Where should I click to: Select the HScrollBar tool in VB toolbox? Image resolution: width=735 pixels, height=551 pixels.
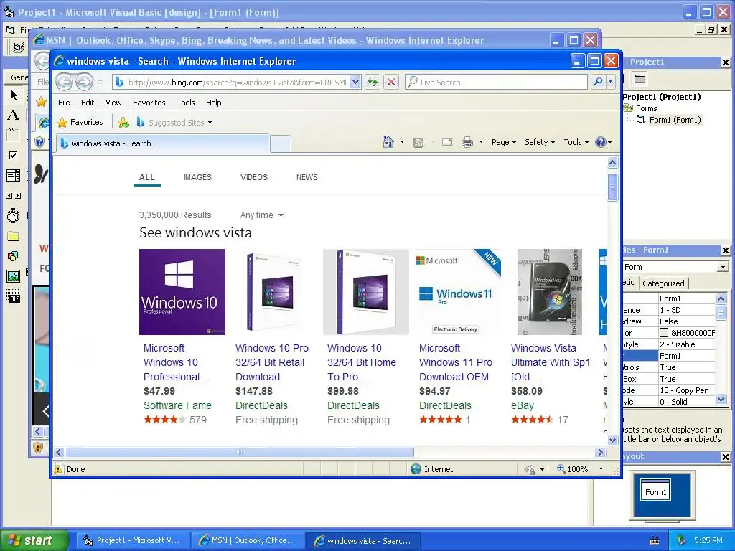[x=14, y=195]
